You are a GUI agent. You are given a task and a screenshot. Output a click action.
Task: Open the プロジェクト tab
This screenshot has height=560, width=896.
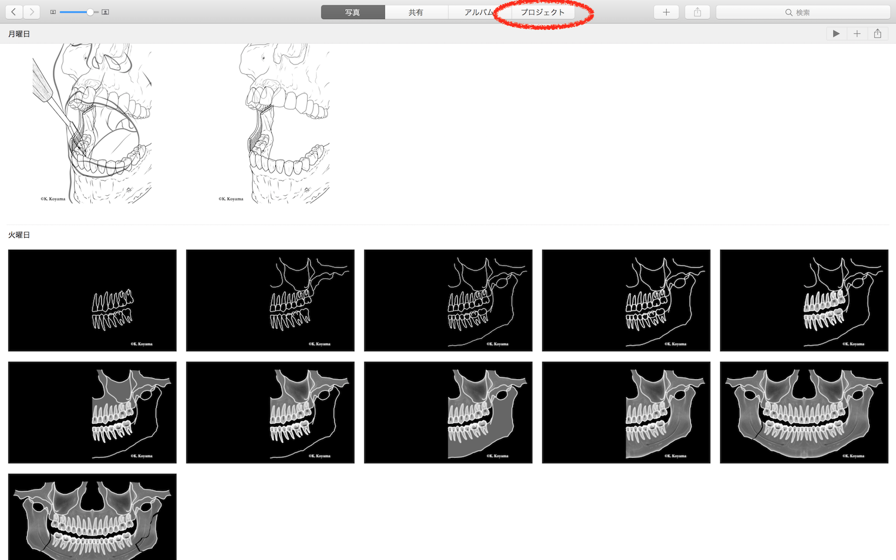tap(542, 12)
